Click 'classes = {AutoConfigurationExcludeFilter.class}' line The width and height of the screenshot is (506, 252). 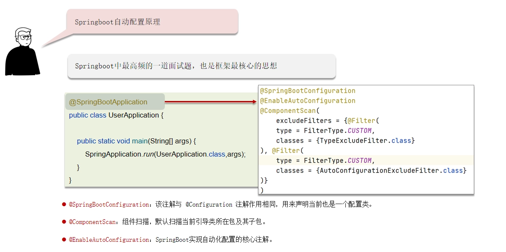coord(371,171)
